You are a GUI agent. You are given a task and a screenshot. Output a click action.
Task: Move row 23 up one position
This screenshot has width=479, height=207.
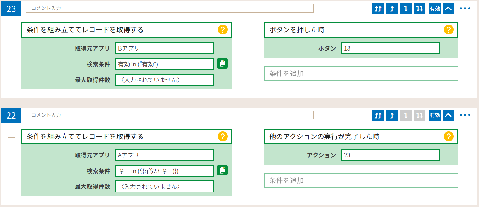coord(391,9)
